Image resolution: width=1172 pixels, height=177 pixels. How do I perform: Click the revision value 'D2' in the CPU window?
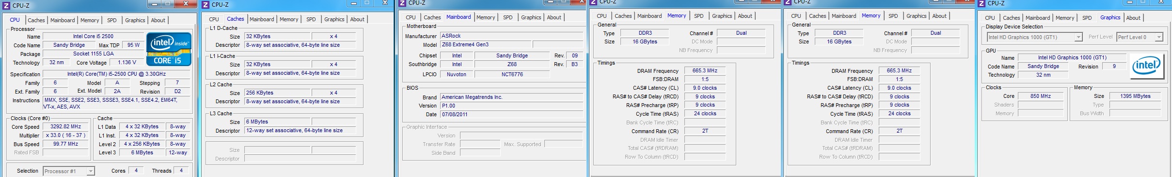tap(177, 92)
